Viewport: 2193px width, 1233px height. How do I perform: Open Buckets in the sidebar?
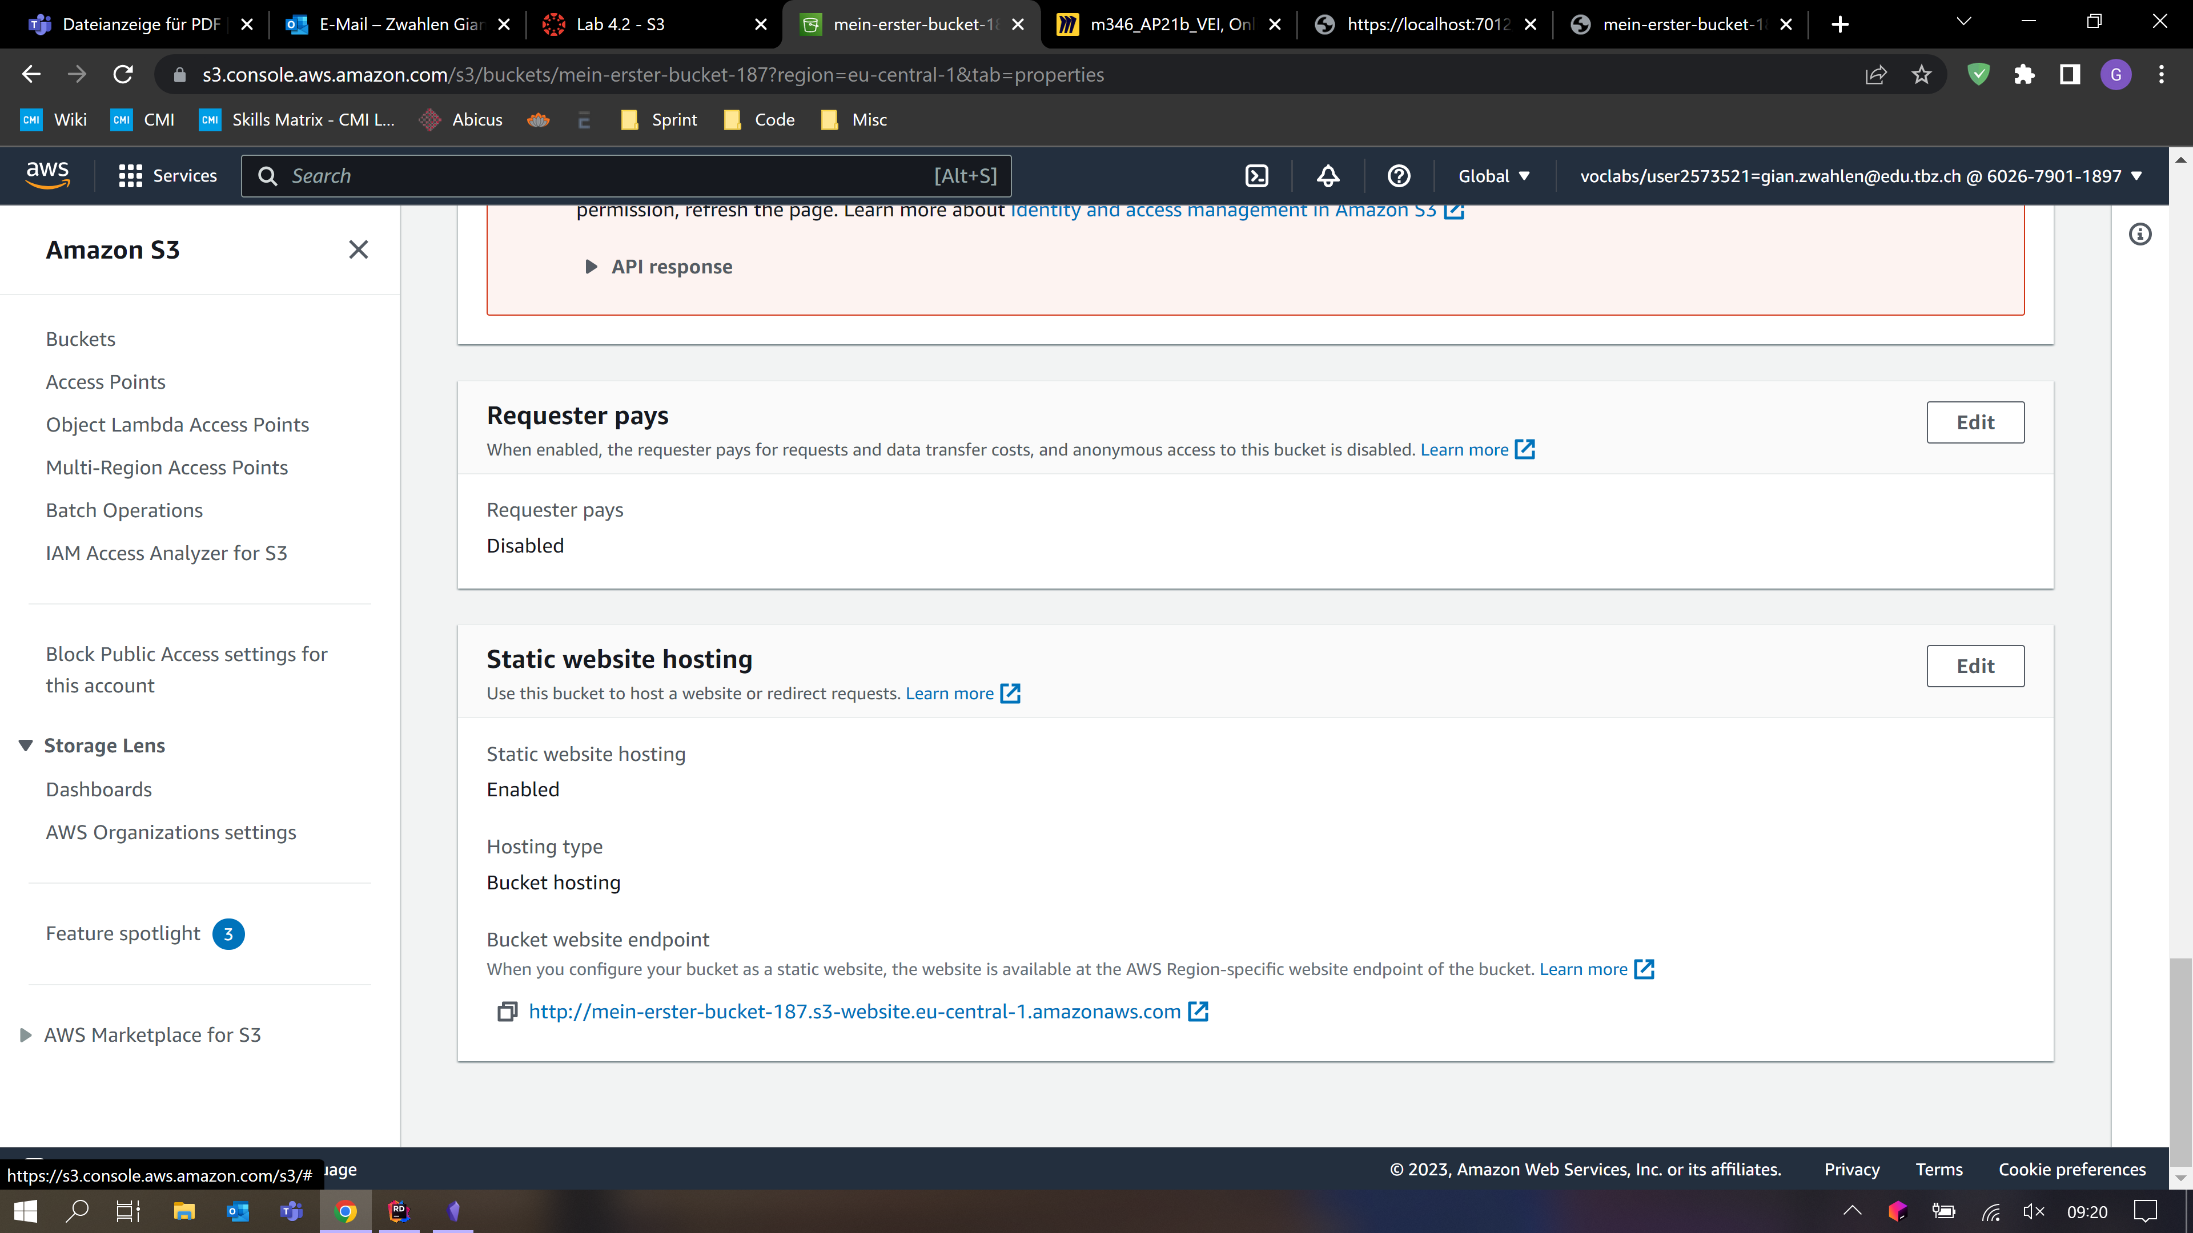[x=81, y=339]
